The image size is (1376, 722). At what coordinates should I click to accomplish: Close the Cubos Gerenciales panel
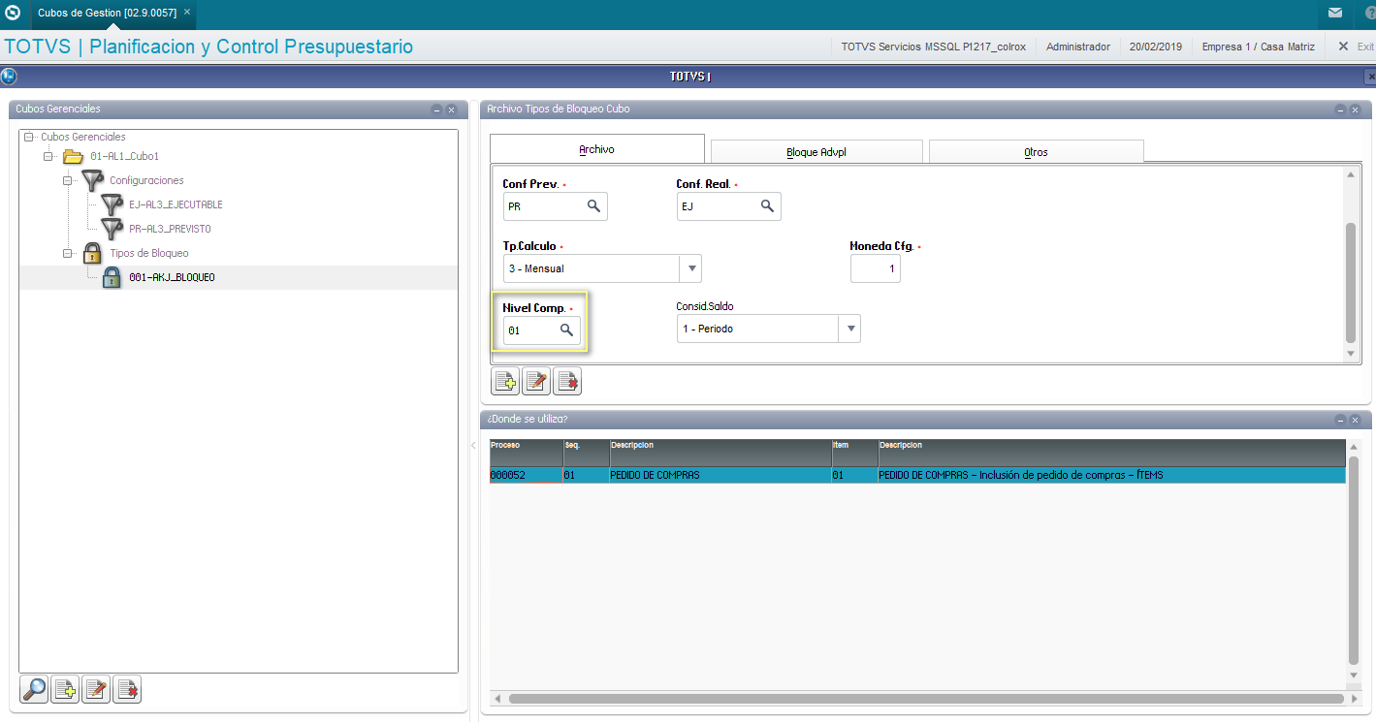(x=451, y=110)
